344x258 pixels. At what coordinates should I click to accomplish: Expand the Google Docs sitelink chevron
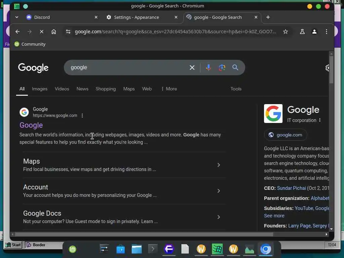point(218,217)
